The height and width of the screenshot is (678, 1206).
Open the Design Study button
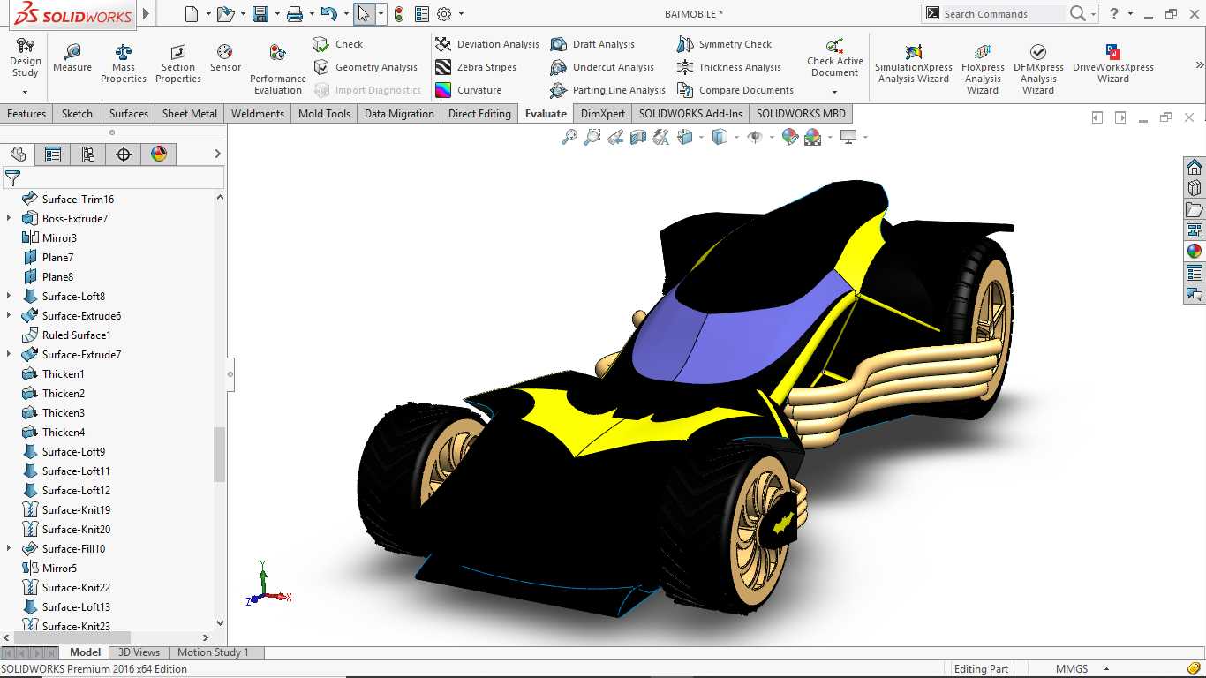click(26, 67)
